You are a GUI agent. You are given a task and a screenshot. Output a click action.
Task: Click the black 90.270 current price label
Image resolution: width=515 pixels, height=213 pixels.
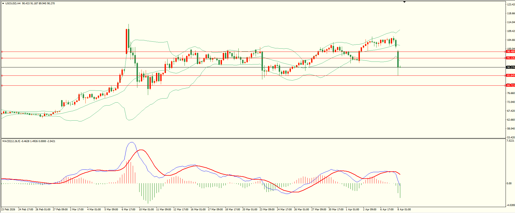point(510,67)
